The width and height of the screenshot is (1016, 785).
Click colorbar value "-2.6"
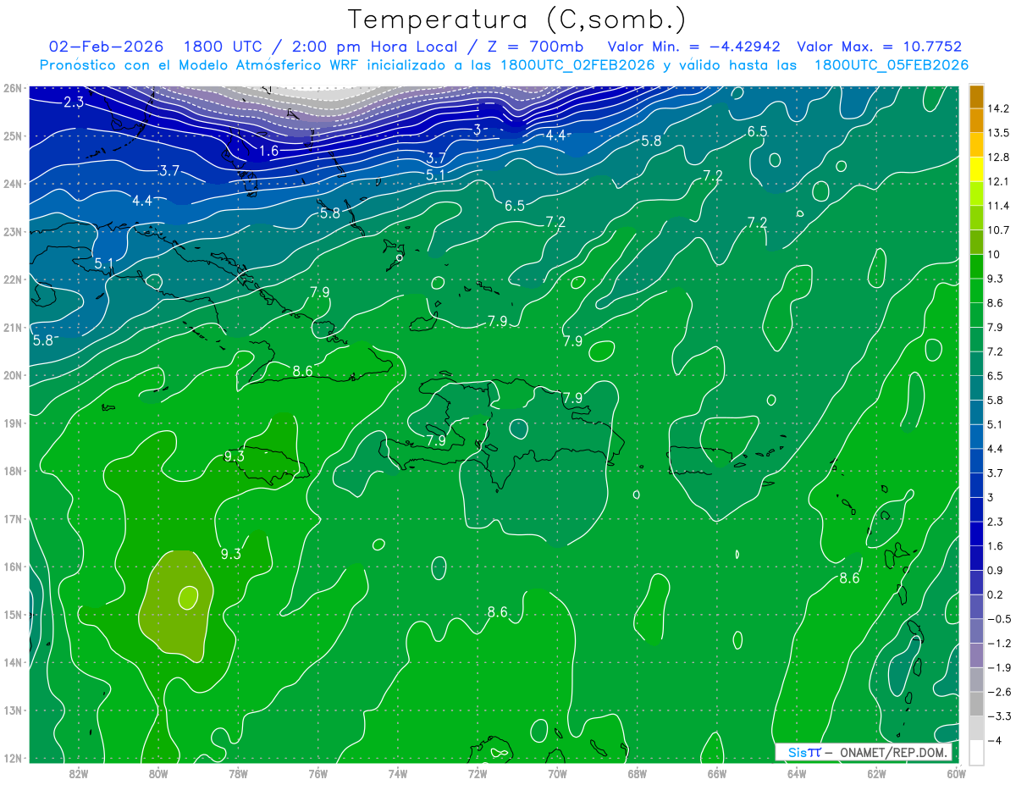click(998, 692)
